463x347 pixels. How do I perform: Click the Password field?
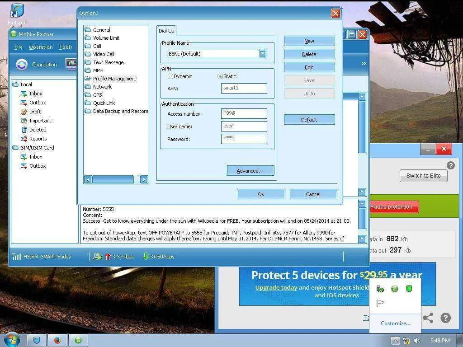[244, 139]
